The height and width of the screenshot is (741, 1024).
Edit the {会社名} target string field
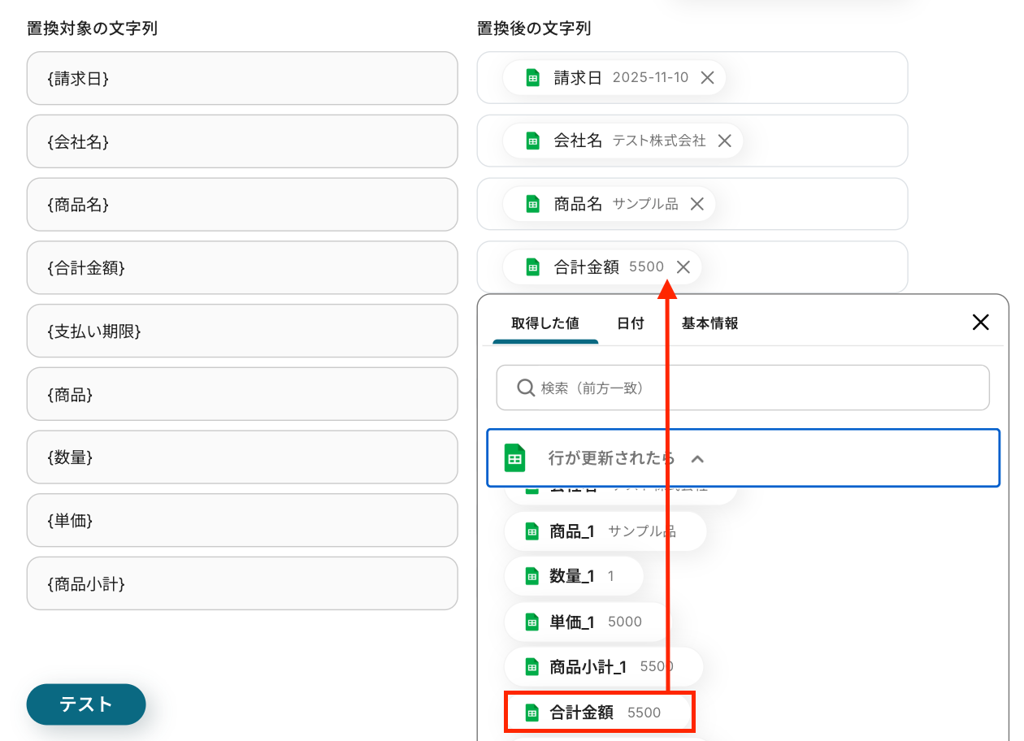click(x=242, y=141)
